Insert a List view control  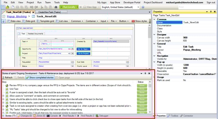pyautogui.click(x=62, y=21)
